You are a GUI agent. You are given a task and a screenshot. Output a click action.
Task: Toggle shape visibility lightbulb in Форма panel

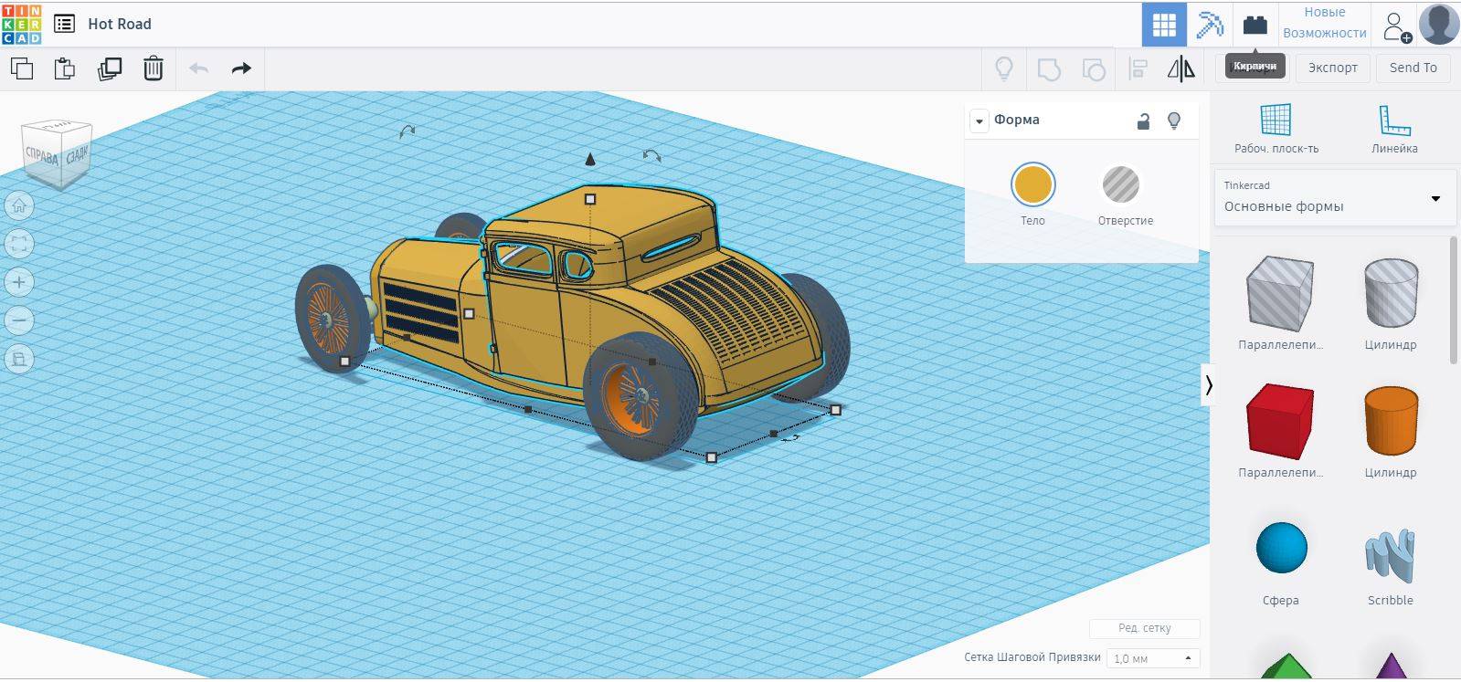pyautogui.click(x=1174, y=121)
